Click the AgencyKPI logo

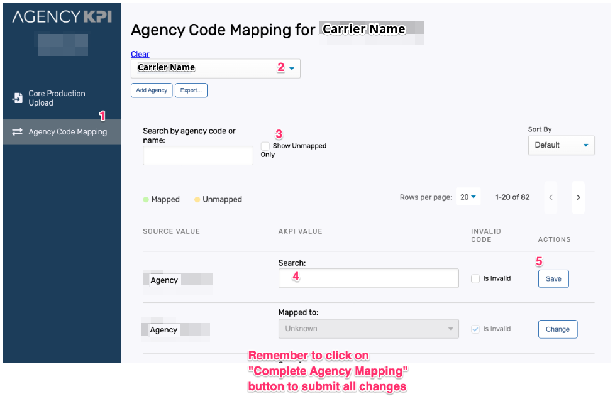[62, 16]
